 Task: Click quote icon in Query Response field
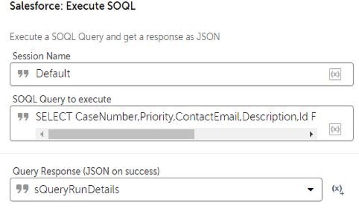22,189
